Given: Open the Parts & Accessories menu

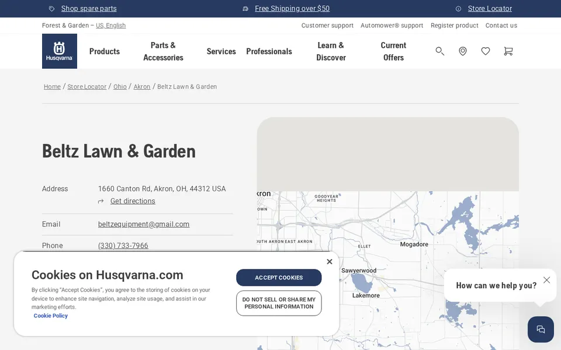Looking at the screenshot, I should click(x=163, y=51).
